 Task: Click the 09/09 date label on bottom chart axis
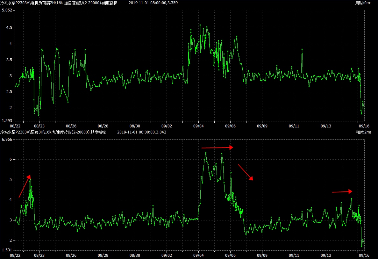(x=262, y=255)
